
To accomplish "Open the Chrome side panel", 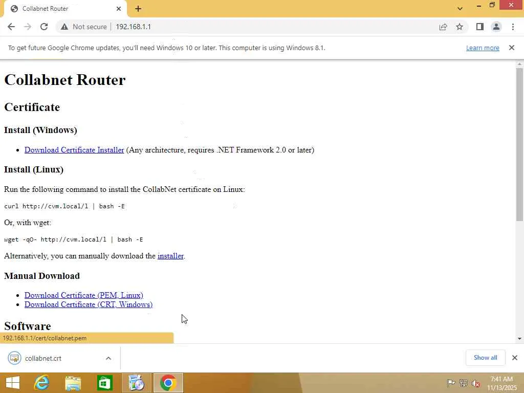I will point(480,27).
